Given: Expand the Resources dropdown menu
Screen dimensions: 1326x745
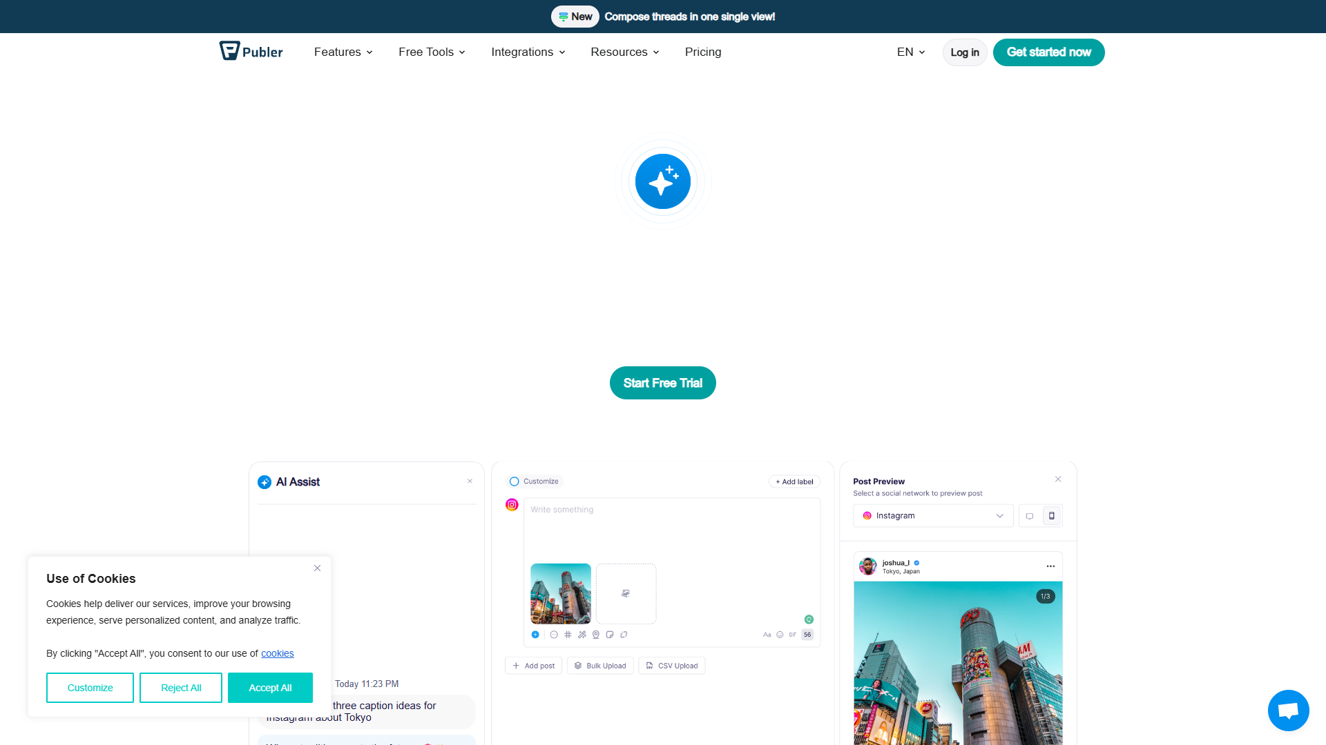Looking at the screenshot, I should (625, 52).
